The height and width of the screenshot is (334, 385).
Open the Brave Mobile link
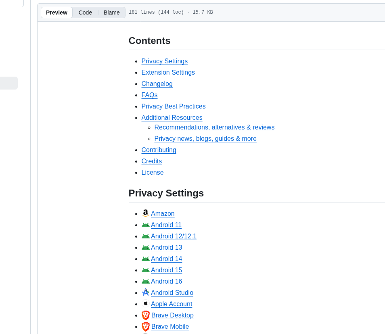[170, 327]
